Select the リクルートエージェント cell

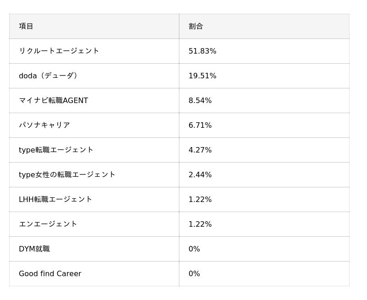[x=59, y=51]
